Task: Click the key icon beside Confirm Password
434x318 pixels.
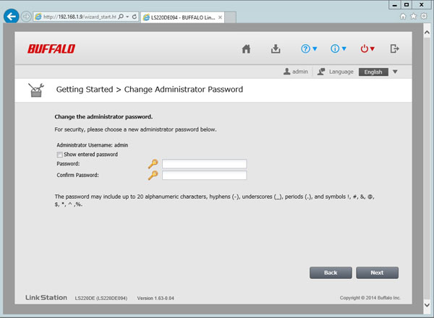Action: click(153, 175)
